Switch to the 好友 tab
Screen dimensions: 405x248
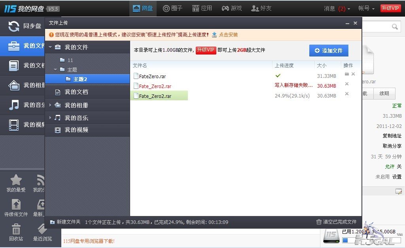(261, 8)
